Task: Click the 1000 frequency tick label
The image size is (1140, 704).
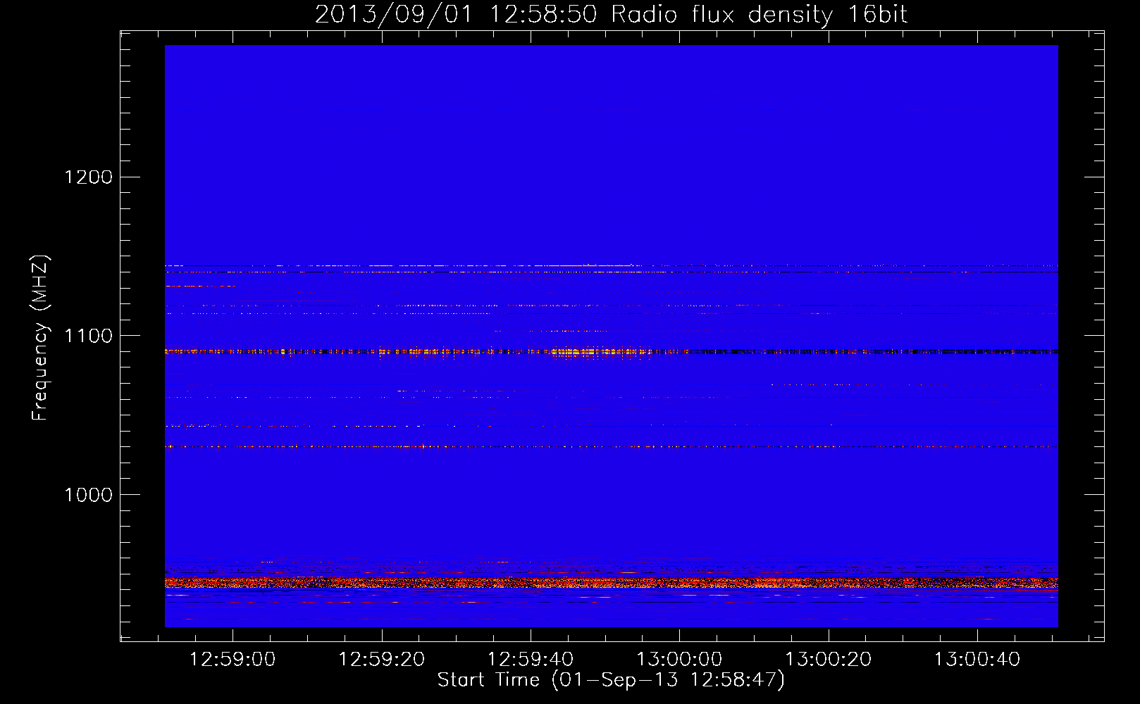Action: [x=89, y=495]
